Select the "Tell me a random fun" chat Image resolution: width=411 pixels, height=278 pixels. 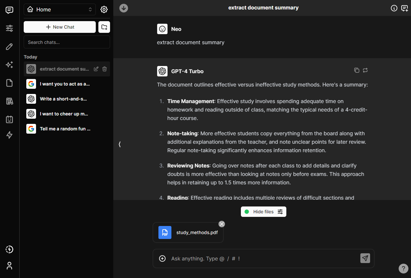(65, 129)
